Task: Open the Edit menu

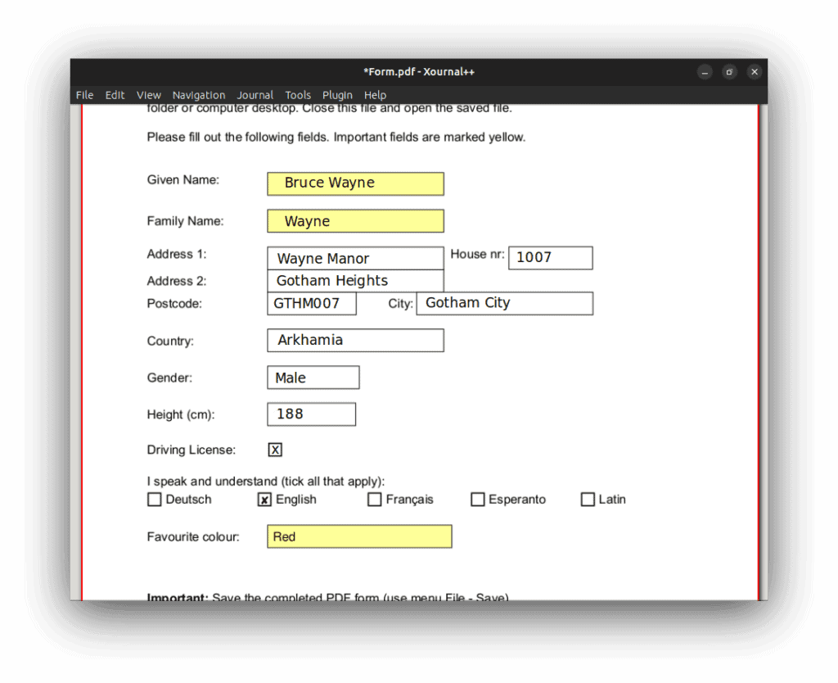Action: (115, 95)
